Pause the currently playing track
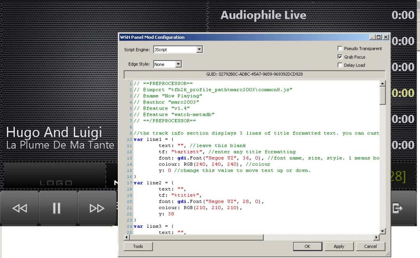 pyautogui.click(x=57, y=208)
